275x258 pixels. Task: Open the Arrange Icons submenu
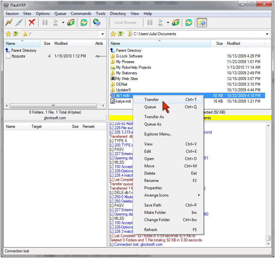[157, 195]
